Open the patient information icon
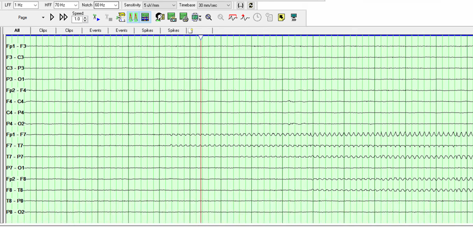Screen dimensions: 473x227 (160, 17)
